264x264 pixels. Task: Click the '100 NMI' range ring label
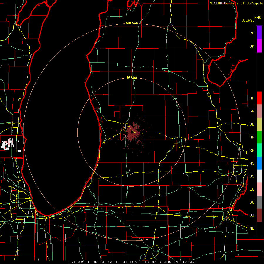click(132, 23)
